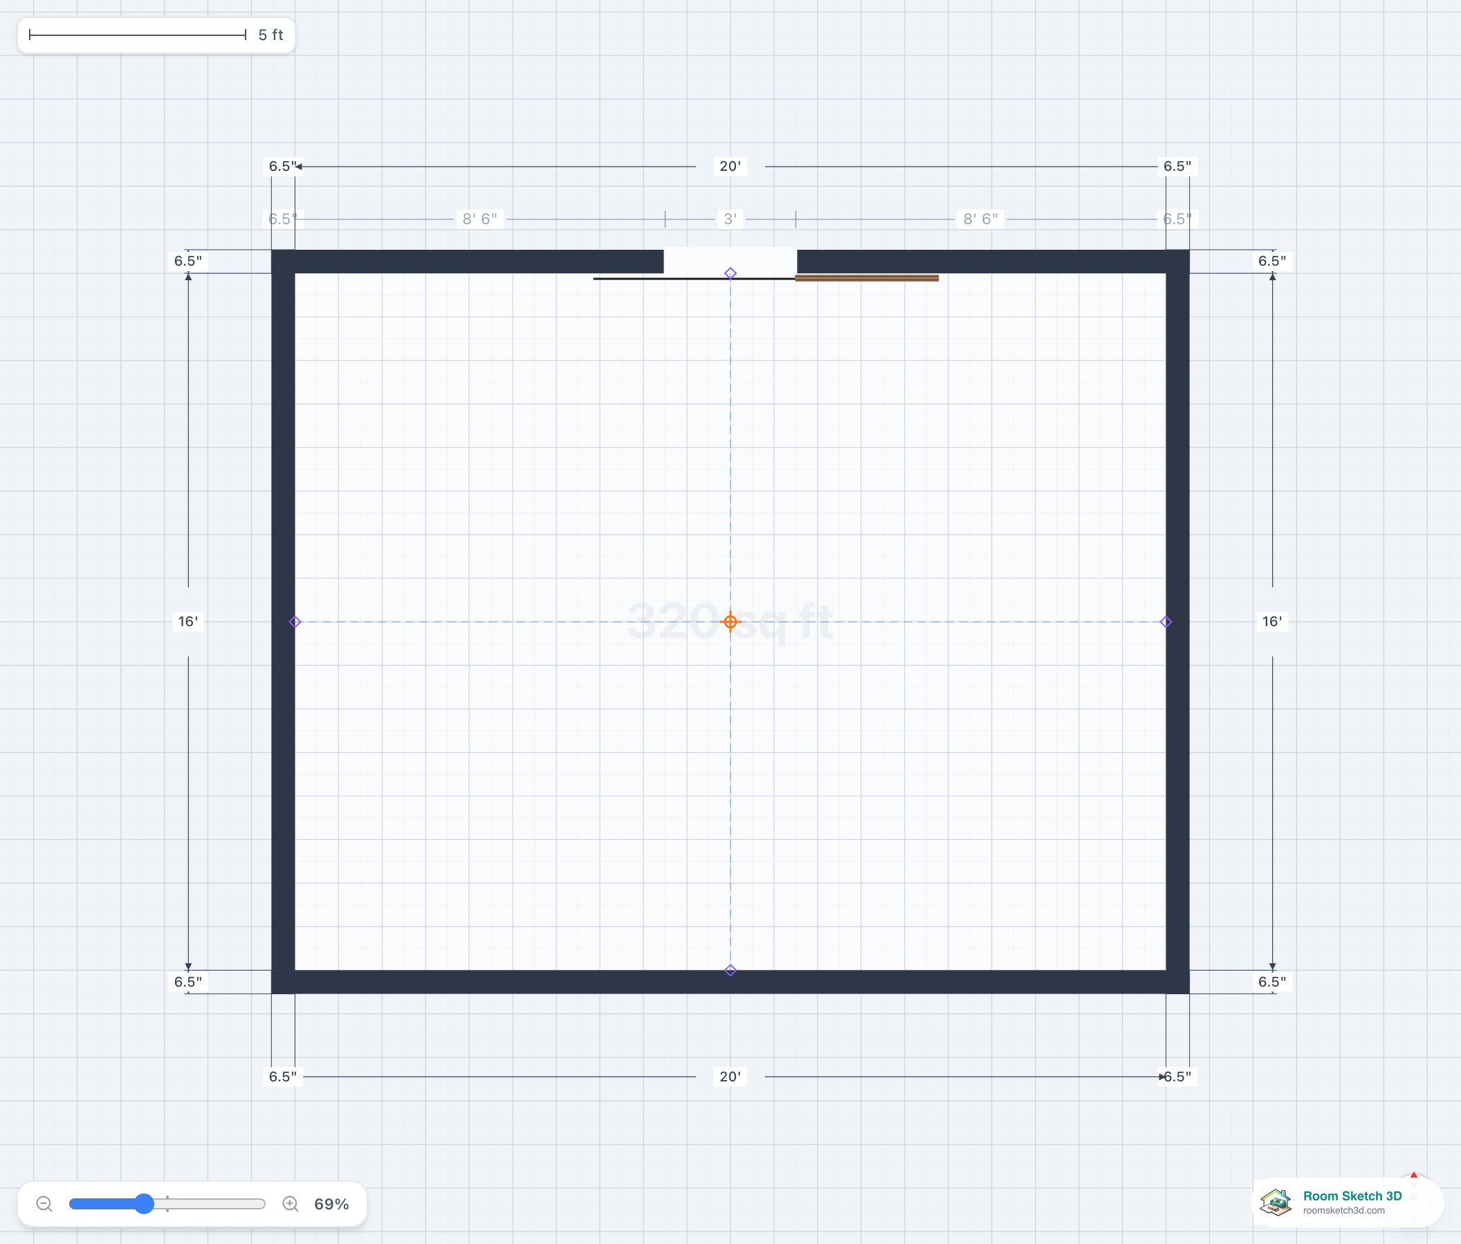Click the Room Sketch 3D brand text

[x=1352, y=1196]
